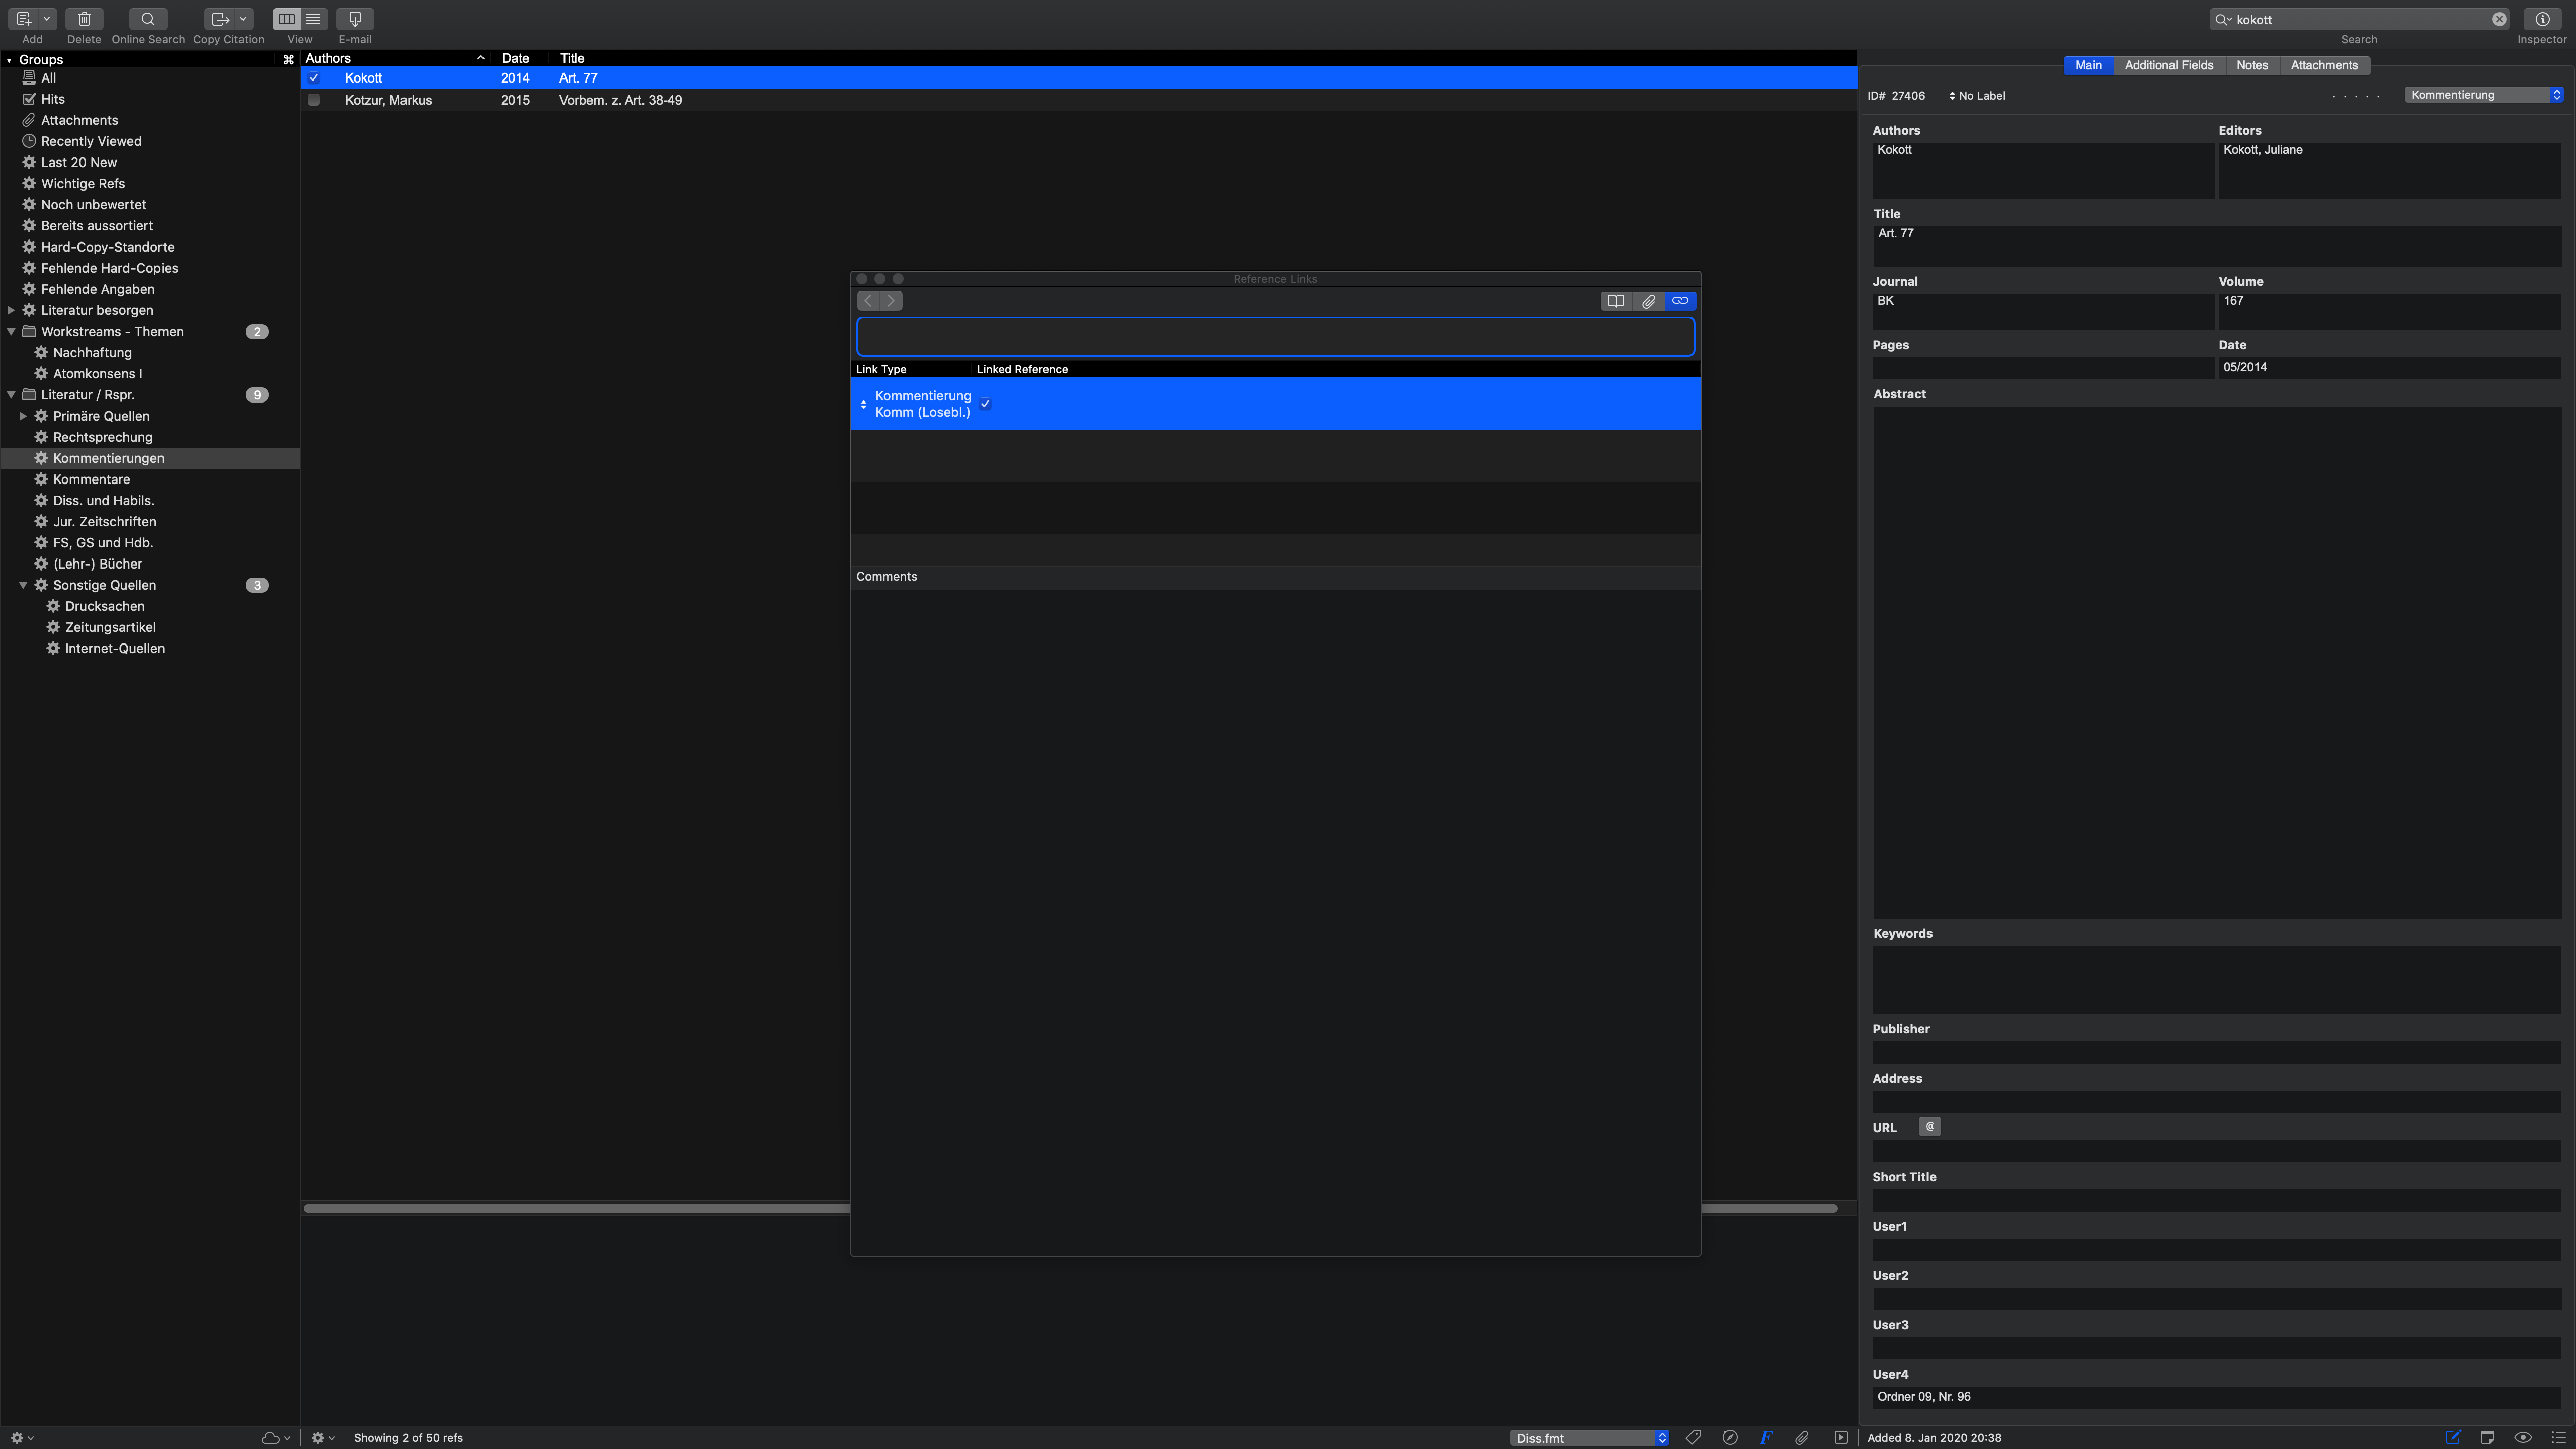
Task: Click the blue F format icon
Action: click(1766, 1437)
